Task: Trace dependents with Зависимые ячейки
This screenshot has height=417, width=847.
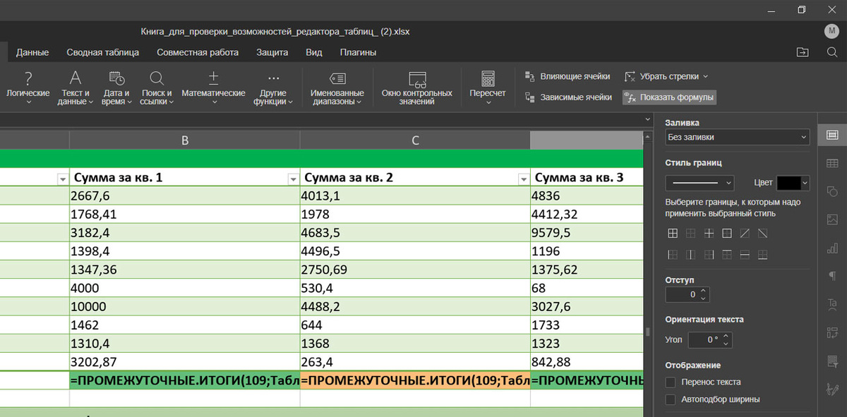Action: point(569,97)
